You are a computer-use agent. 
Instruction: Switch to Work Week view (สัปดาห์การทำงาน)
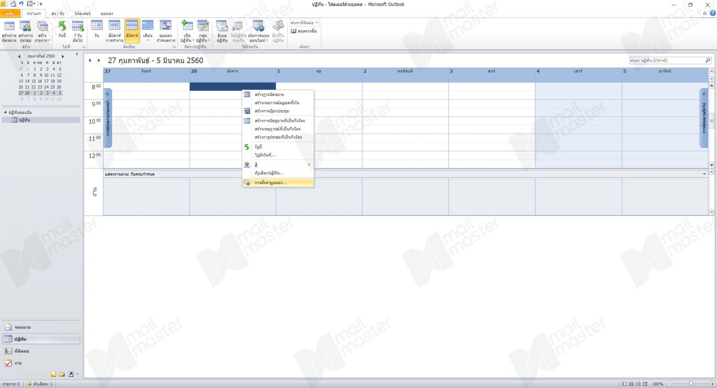click(x=114, y=31)
